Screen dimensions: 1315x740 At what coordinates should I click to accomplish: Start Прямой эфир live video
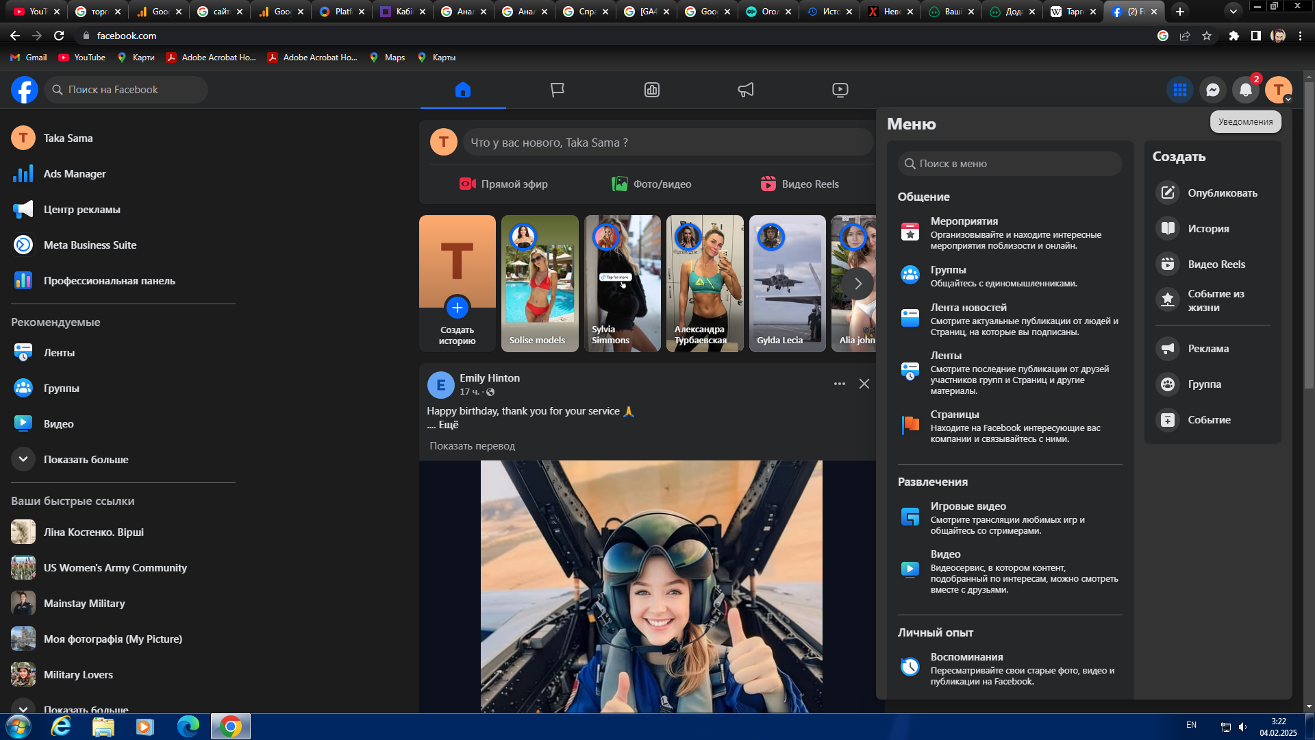tap(503, 184)
